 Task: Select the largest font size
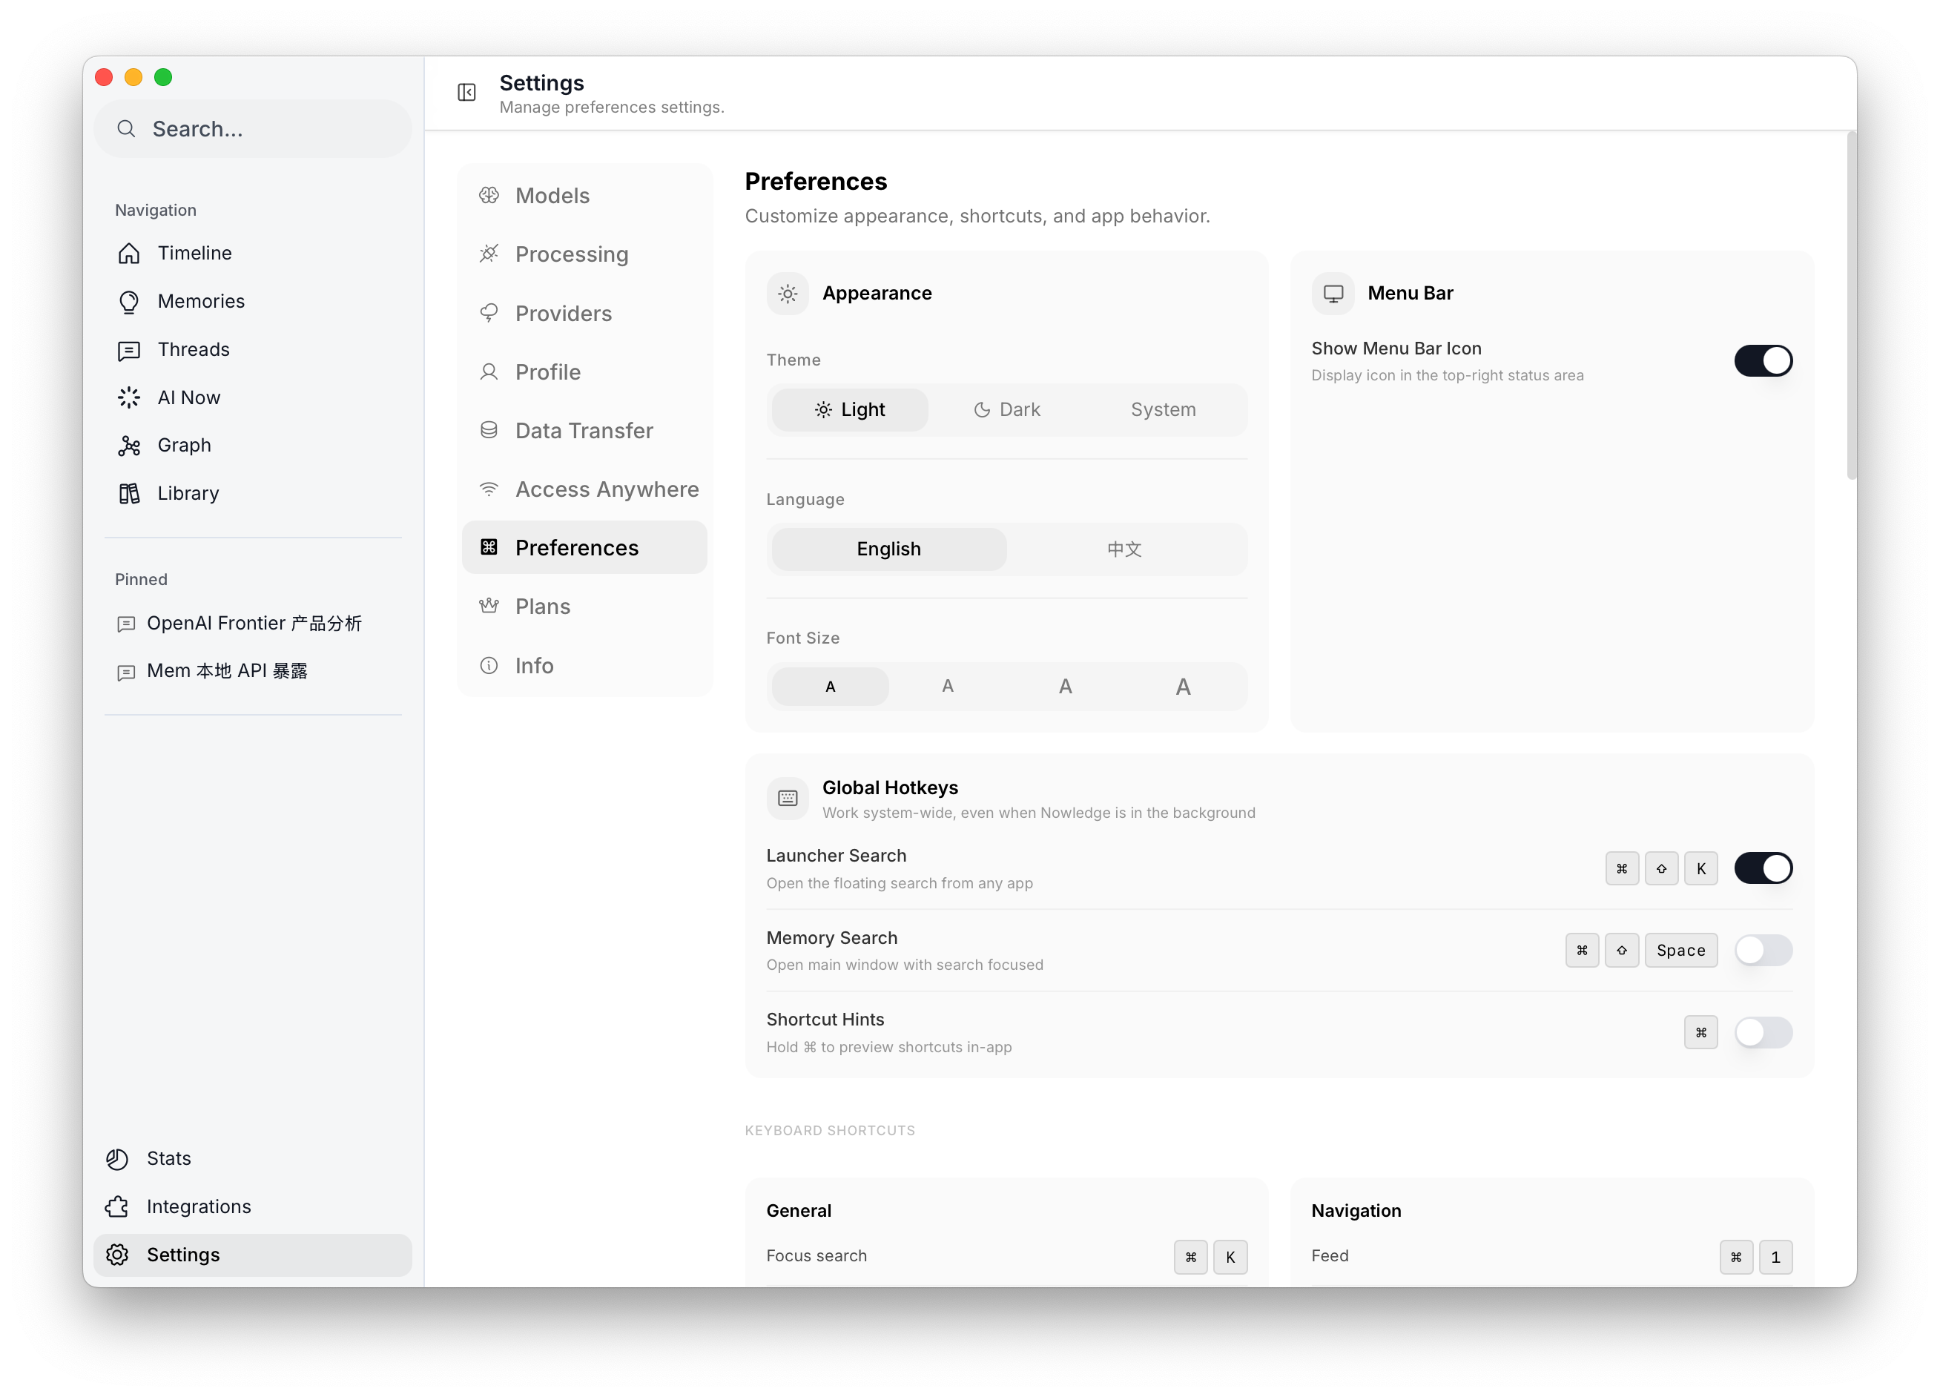click(1182, 685)
